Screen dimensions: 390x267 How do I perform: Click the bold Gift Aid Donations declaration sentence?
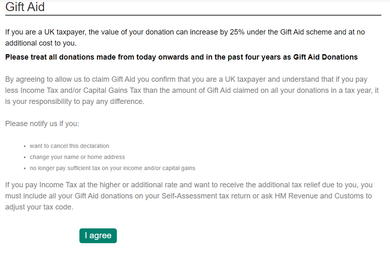coord(181,57)
